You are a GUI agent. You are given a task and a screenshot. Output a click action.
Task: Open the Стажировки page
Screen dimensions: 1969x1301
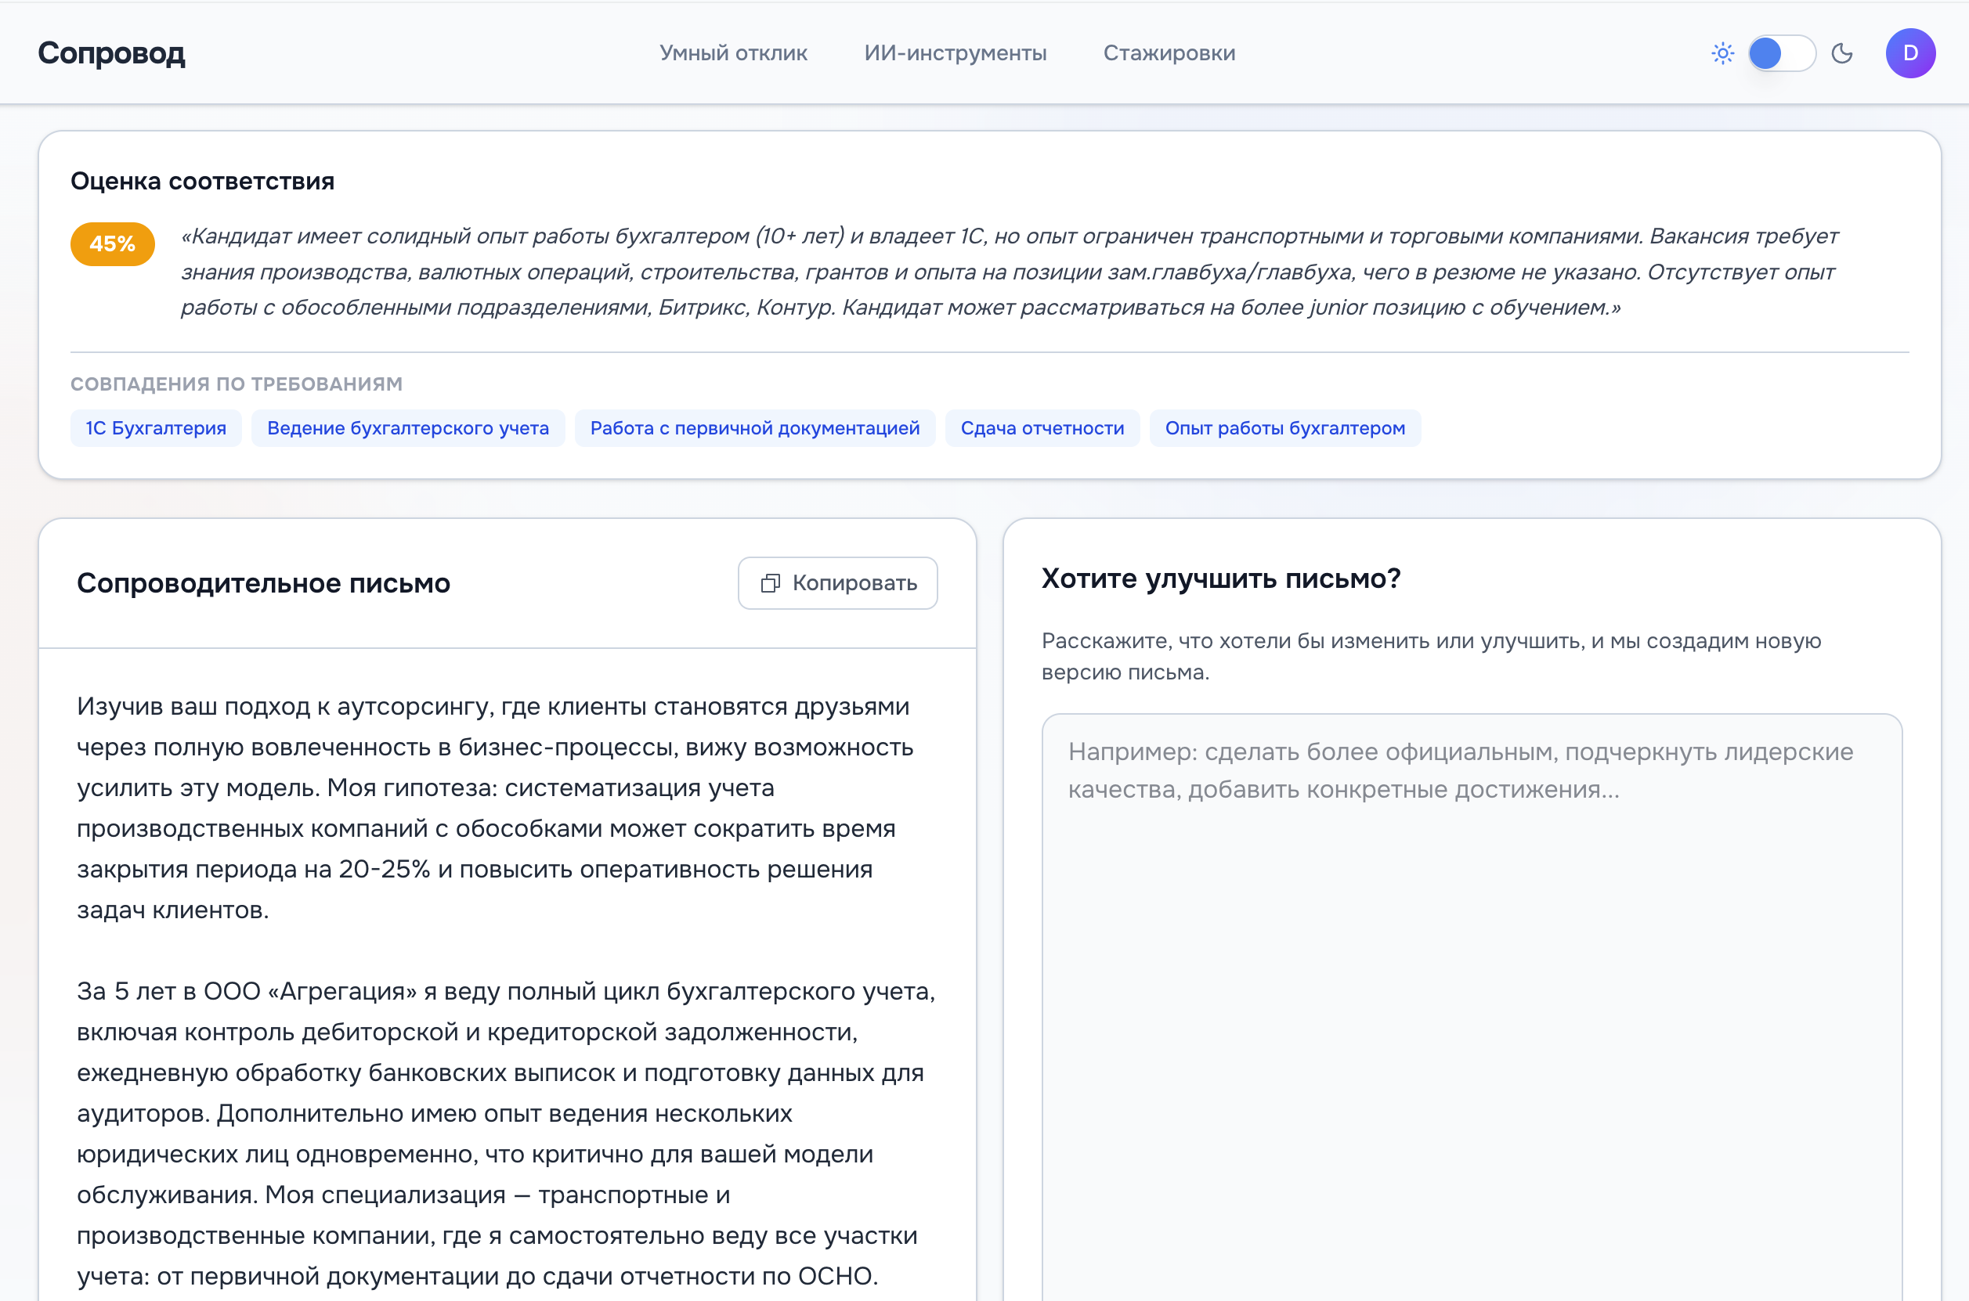(1169, 52)
